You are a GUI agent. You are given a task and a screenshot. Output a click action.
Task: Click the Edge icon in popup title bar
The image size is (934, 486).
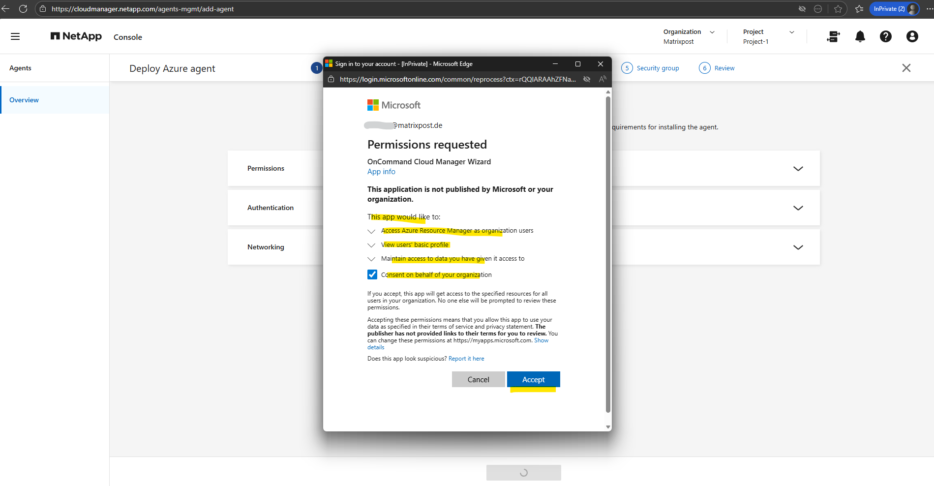point(329,64)
